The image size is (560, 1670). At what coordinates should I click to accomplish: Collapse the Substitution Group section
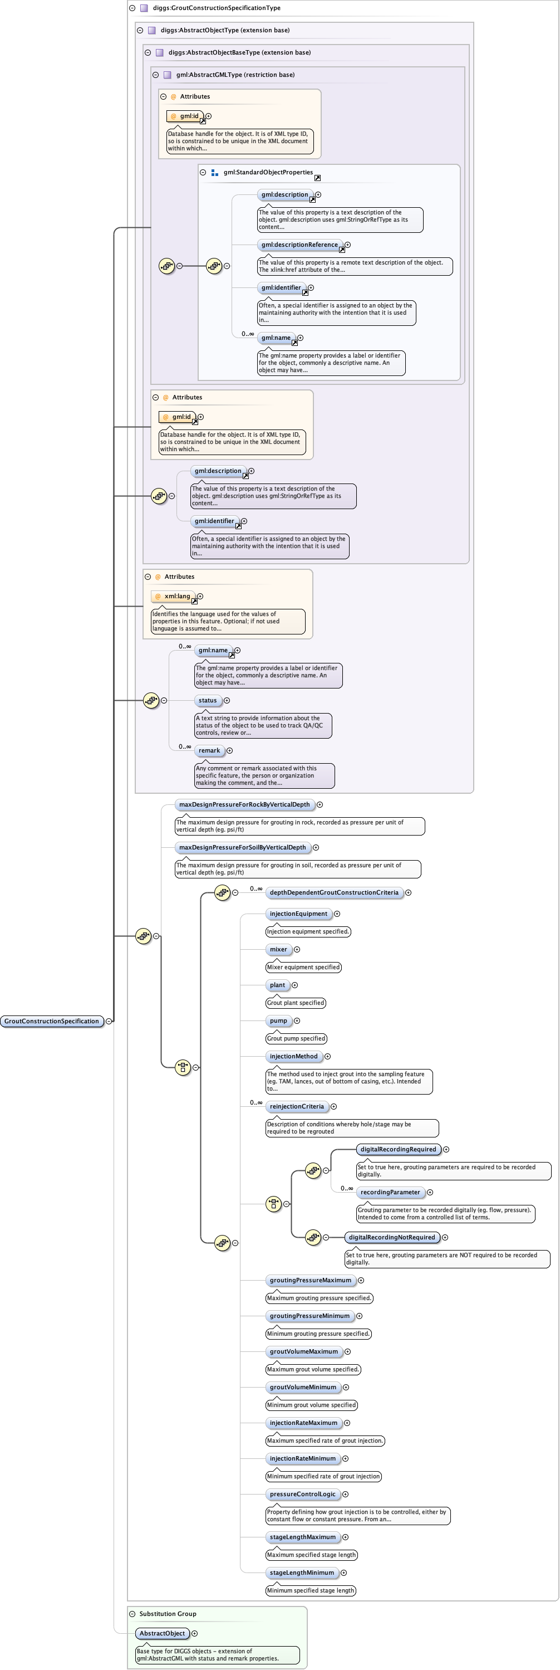coord(132,1614)
